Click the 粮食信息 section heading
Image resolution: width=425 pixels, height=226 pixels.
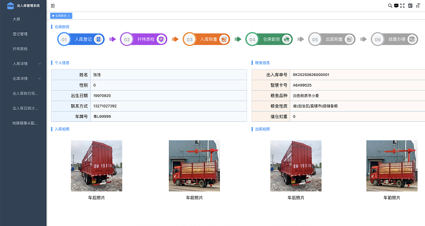262,63
